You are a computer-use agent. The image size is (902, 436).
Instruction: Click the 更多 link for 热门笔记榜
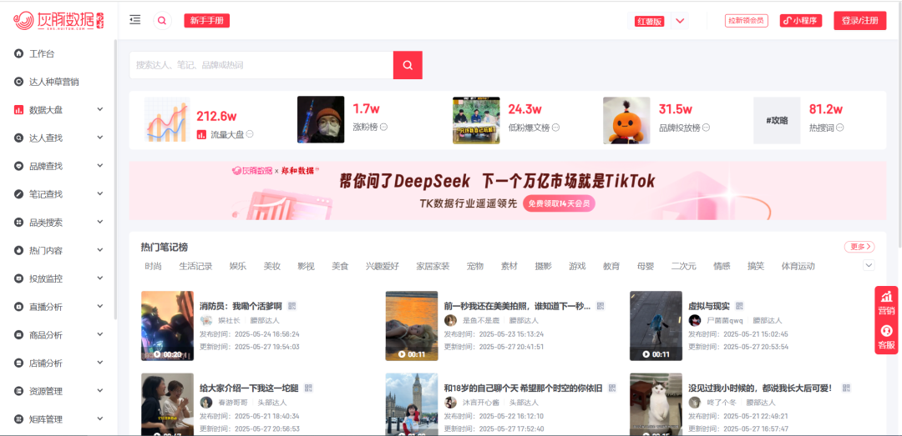pos(859,247)
